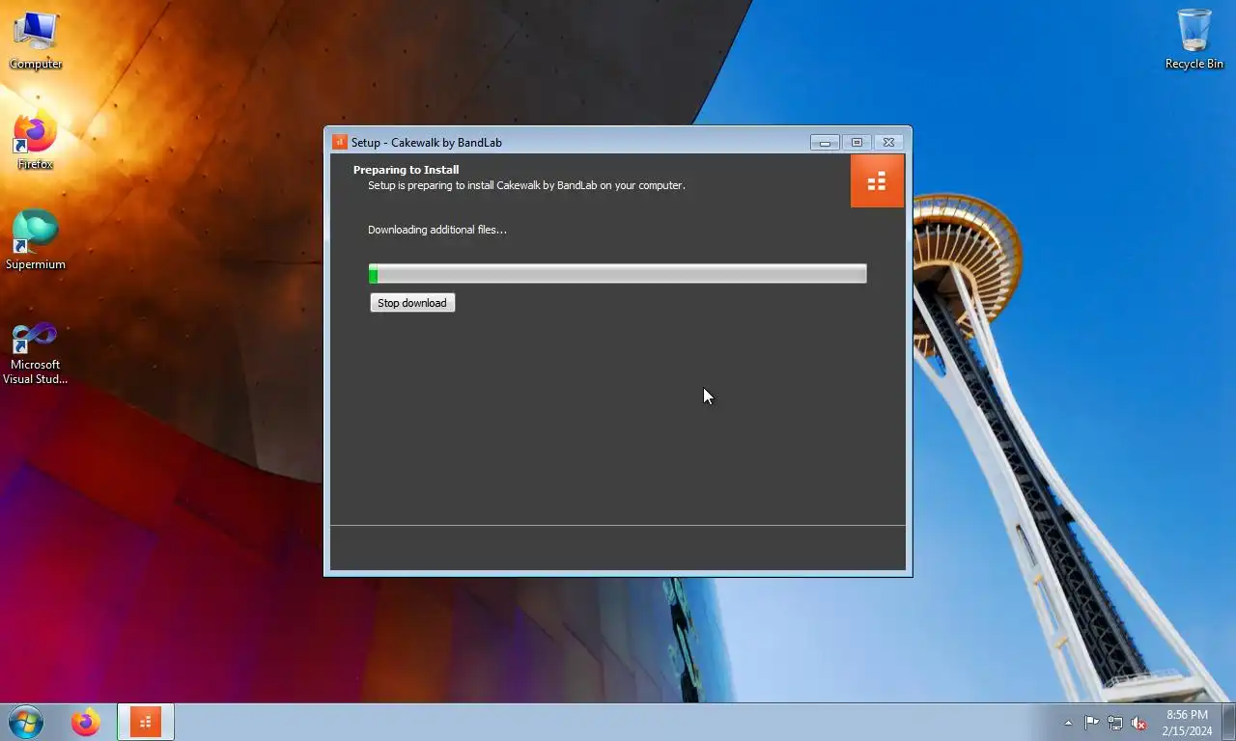The height and width of the screenshot is (741, 1236).
Task: Launch Firefox from the taskbar
Action: pos(86,722)
